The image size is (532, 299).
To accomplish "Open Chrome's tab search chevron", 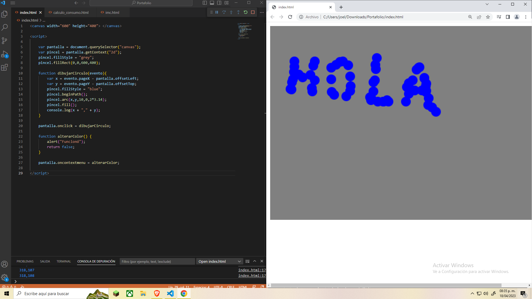I will tap(487, 4).
